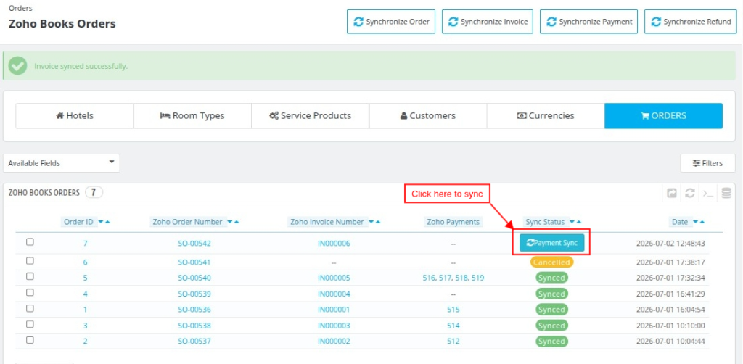Click payment number 515

[453, 310]
